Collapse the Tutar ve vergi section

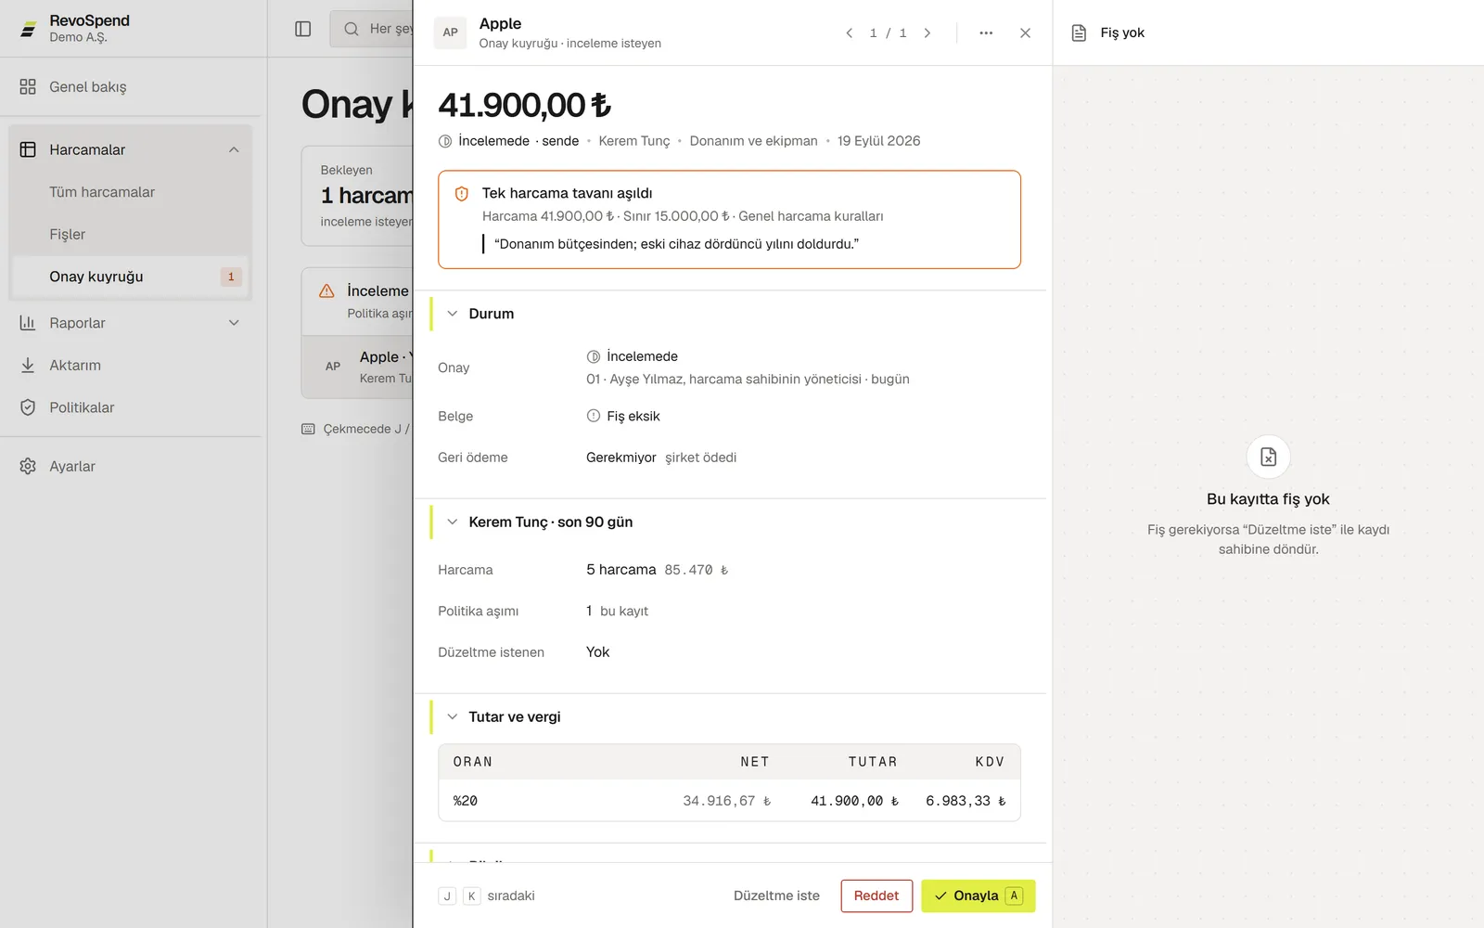[x=453, y=716]
